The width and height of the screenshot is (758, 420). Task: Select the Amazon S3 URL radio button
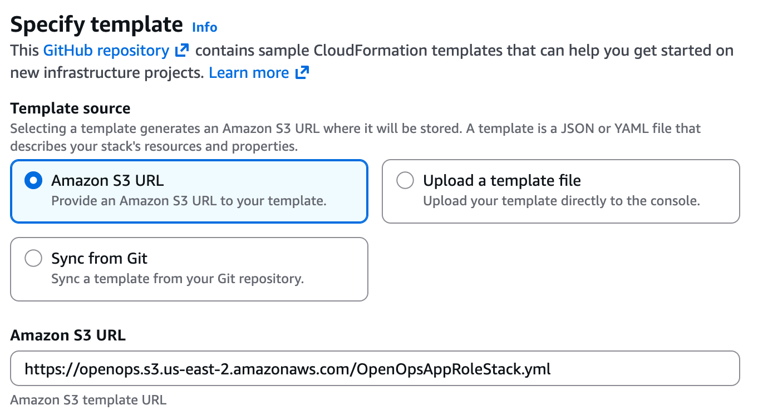tap(33, 180)
